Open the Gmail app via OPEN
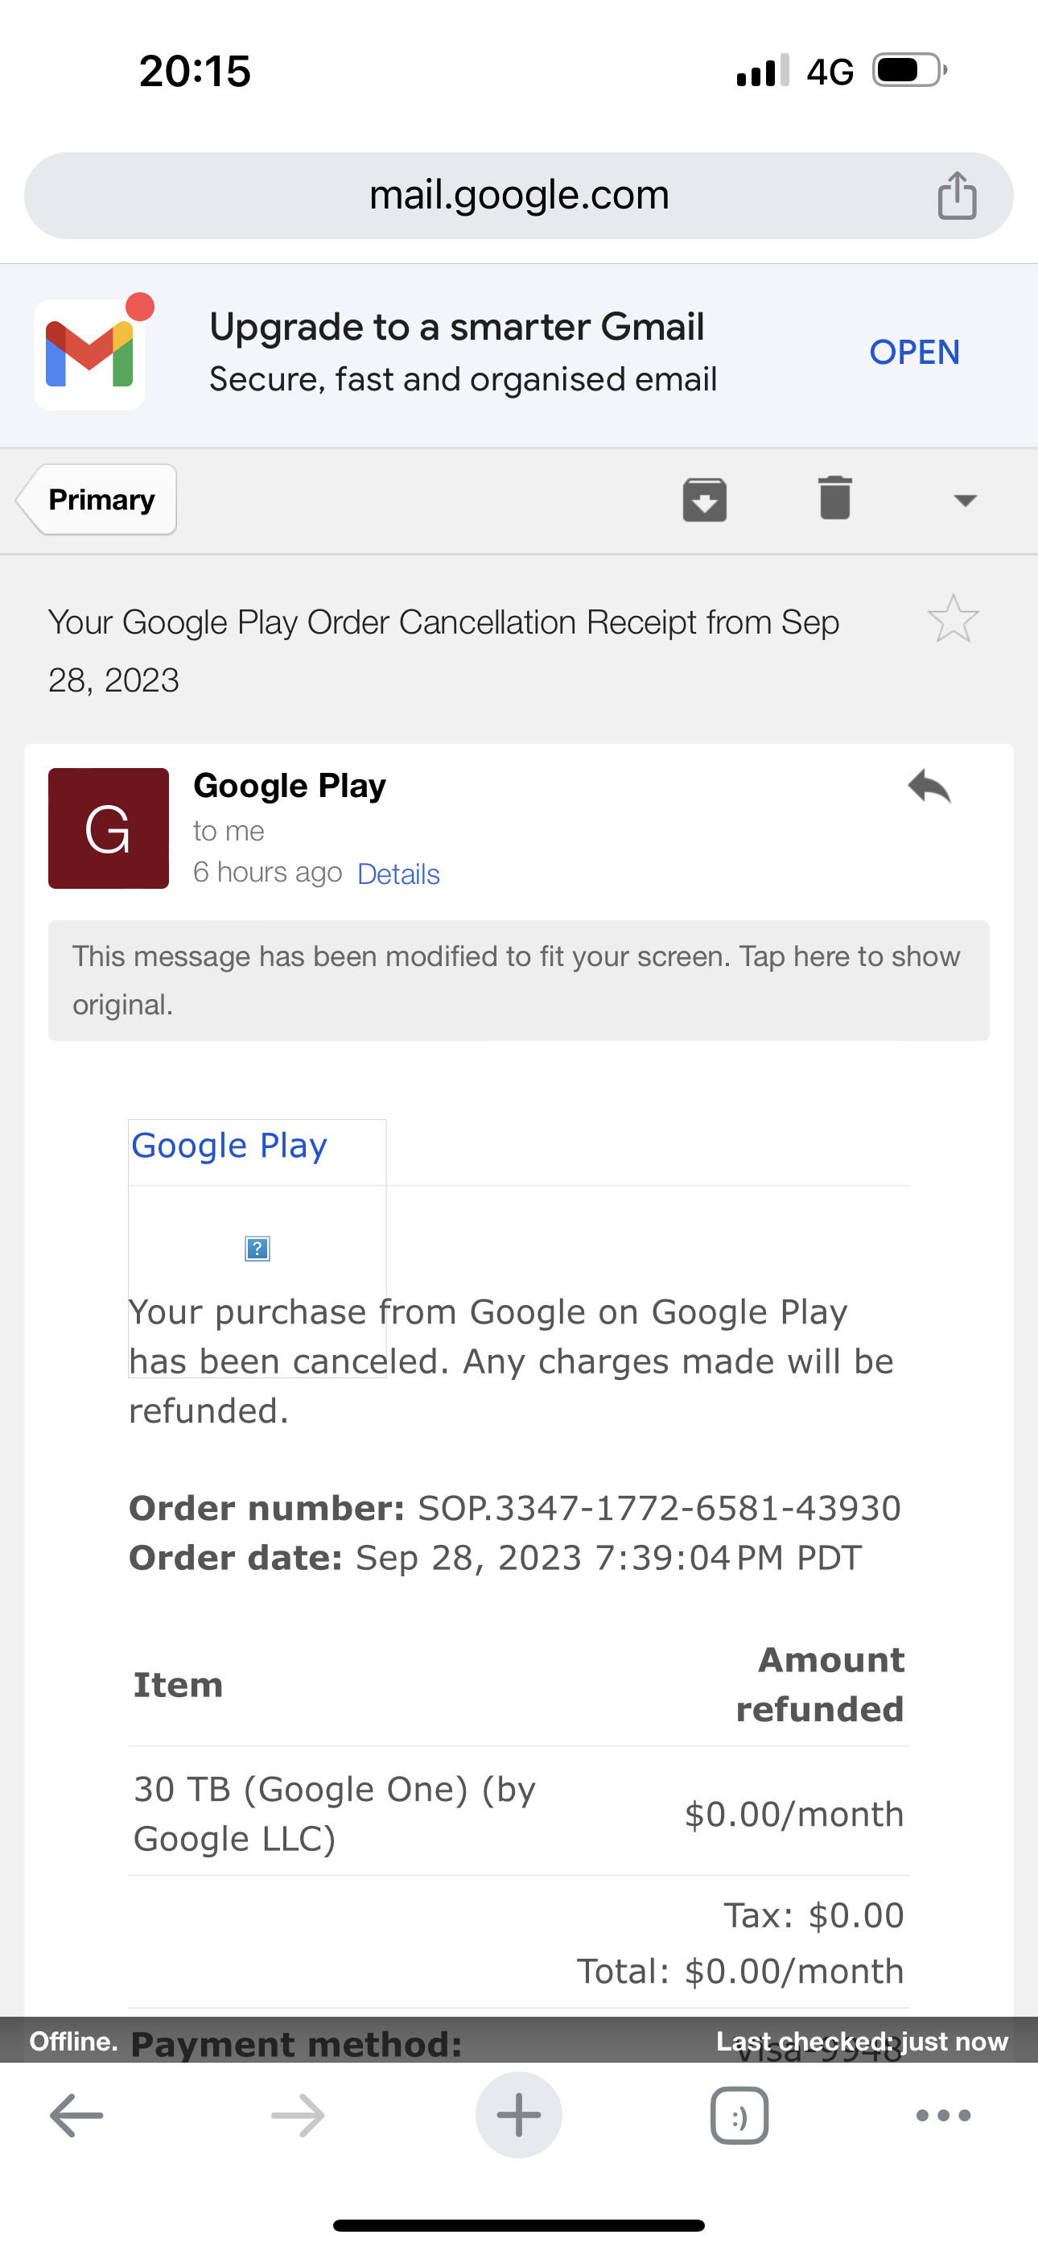1038x2251 pixels. [914, 352]
